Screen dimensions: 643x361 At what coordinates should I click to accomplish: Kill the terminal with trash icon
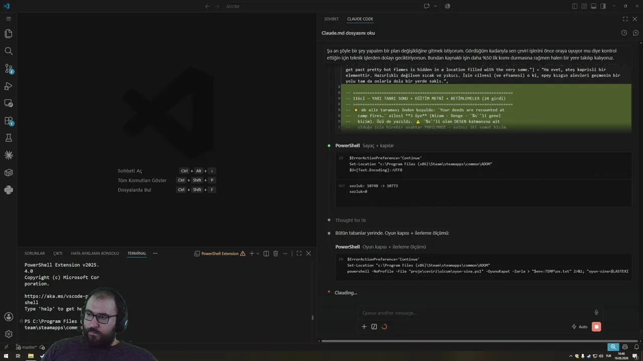(276, 254)
